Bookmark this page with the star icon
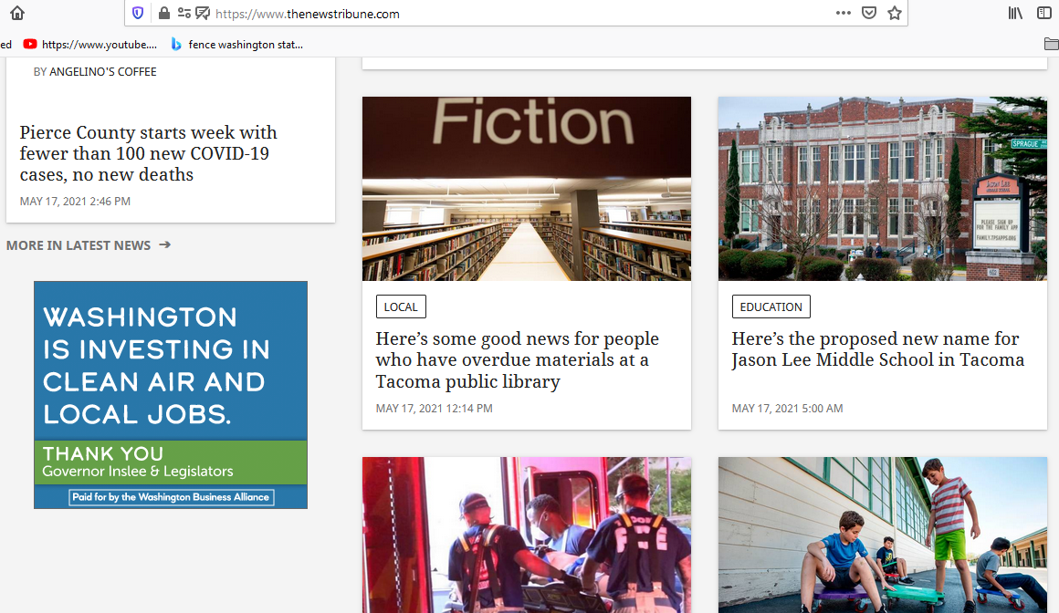1059x613 pixels. click(x=895, y=13)
